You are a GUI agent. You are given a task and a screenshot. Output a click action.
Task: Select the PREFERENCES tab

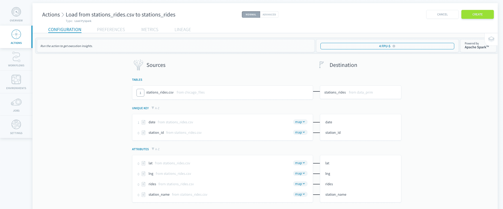(x=111, y=30)
